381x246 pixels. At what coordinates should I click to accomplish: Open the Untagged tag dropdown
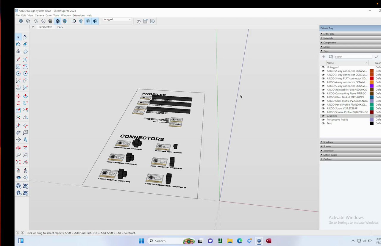click(116, 20)
